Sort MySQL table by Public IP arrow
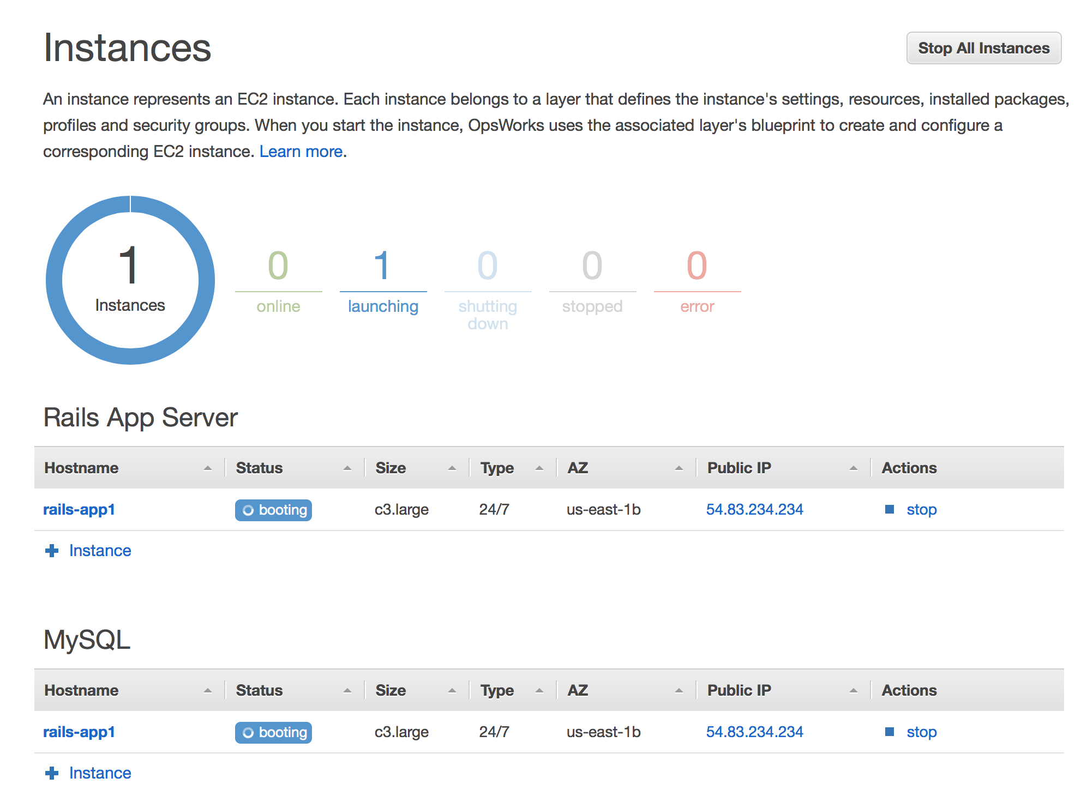The width and height of the screenshot is (1087, 808). [853, 691]
